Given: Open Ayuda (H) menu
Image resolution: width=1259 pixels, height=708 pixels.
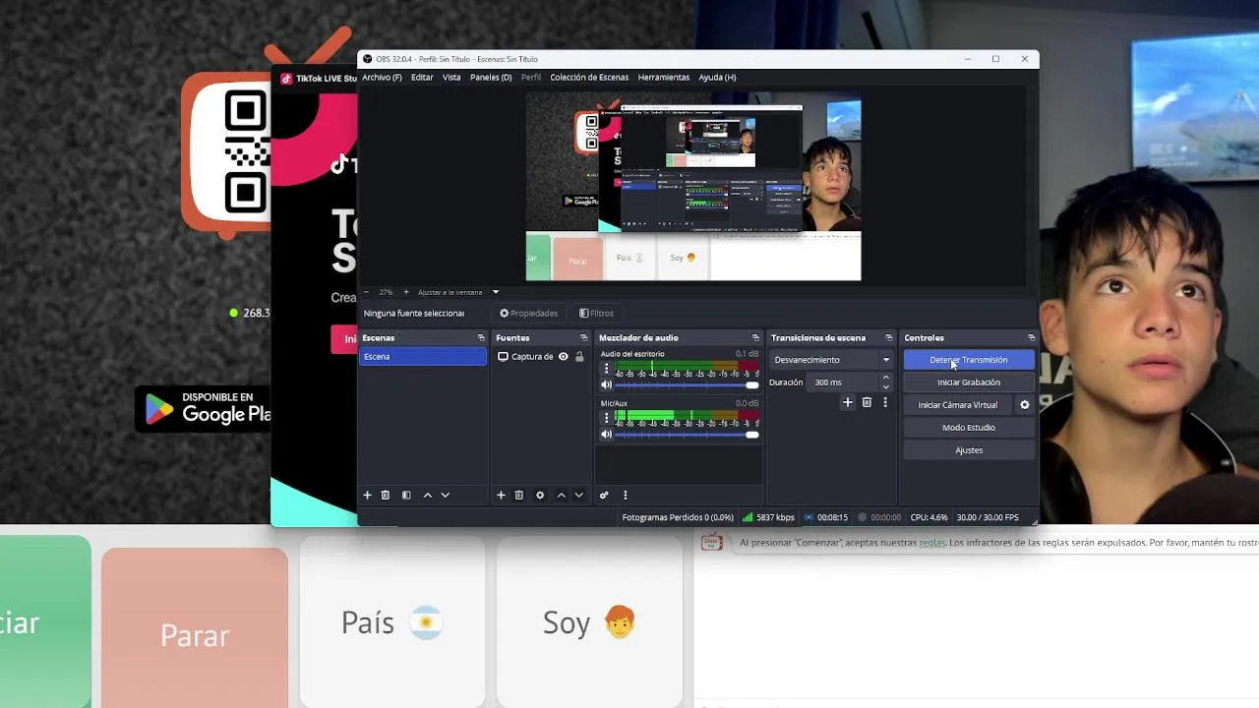Looking at the screenshot, I should click(717, 78).
